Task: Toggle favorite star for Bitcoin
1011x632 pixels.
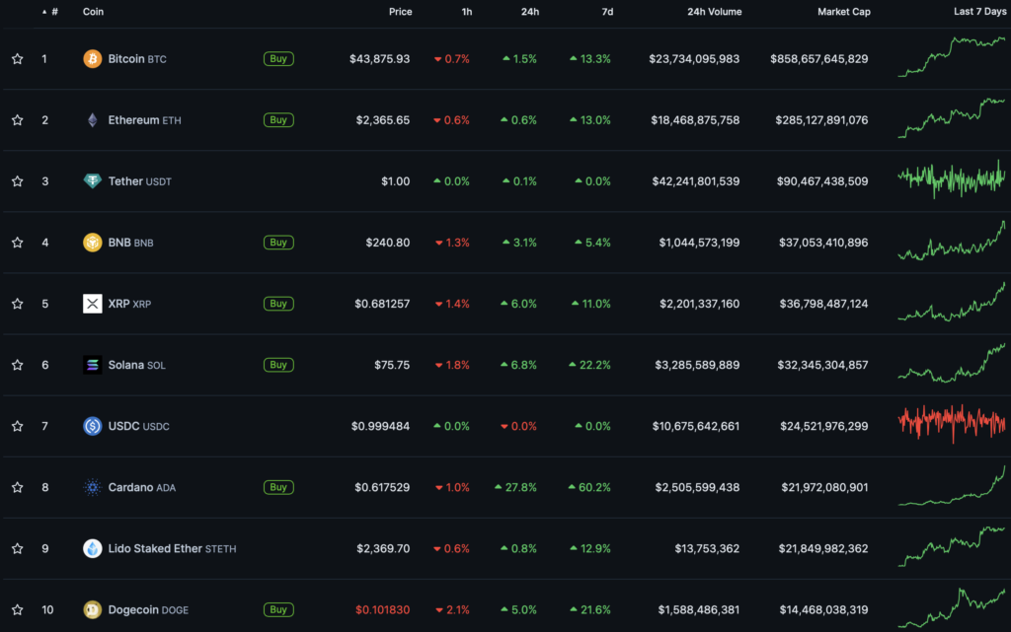Action: point(17,59)
